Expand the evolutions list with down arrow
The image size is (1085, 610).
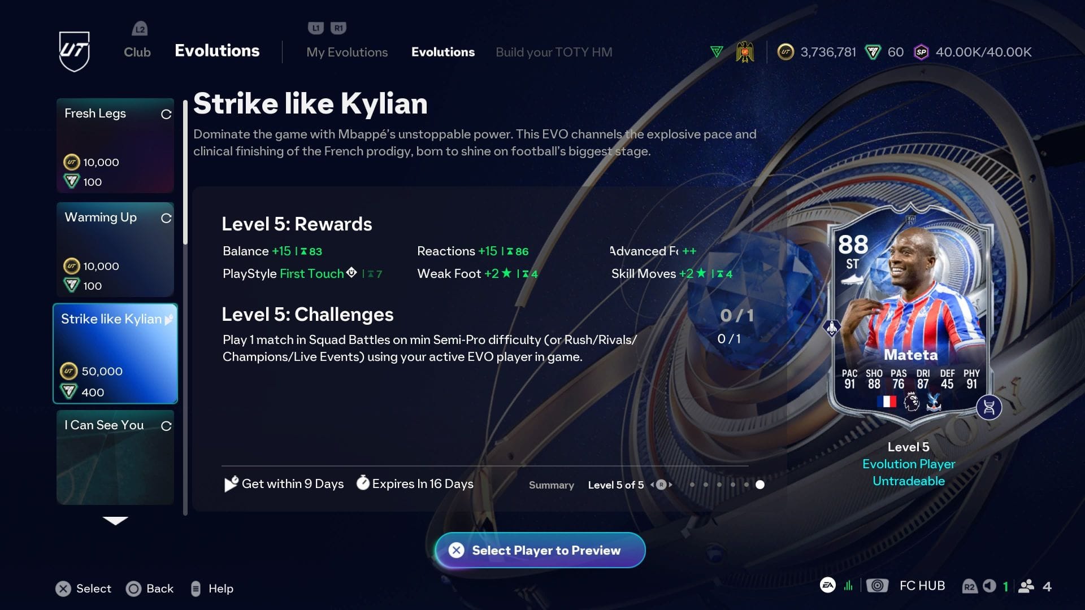tap(115, 521)
